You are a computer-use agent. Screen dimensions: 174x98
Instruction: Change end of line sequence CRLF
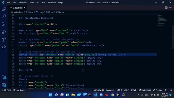(126, 90)
